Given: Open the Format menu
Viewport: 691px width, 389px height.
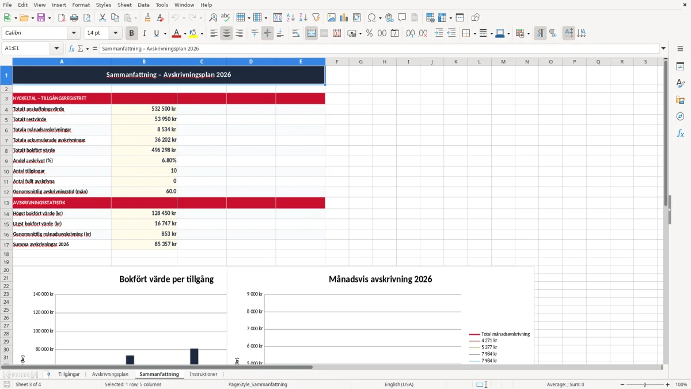Looking at the screenshot, I should coord(81,5).
